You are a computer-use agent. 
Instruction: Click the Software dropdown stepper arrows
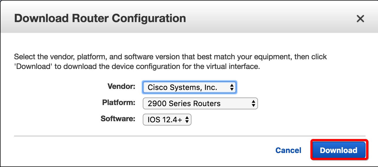[x=187, y=120]
